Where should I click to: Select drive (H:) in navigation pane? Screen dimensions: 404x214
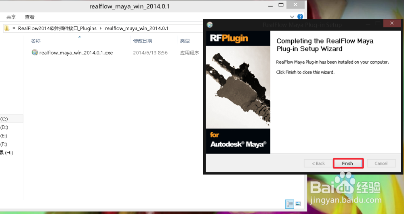6,153
